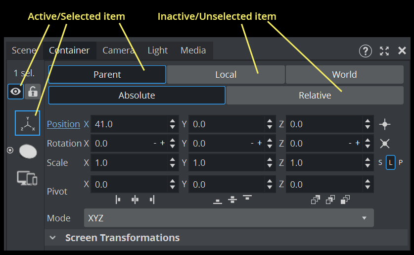The height and width of the screenshot is (255, 414).
Task: Select the radio dot beside material
Action: tap(10, 151)
